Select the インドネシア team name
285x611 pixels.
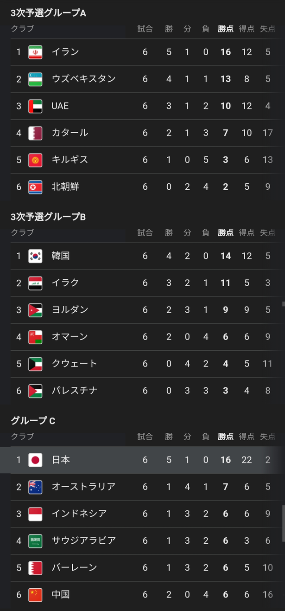pos(79,514)
